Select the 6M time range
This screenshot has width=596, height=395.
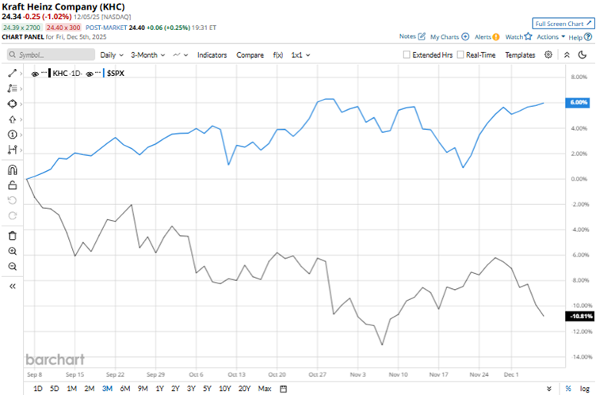(x=125, y=389)
